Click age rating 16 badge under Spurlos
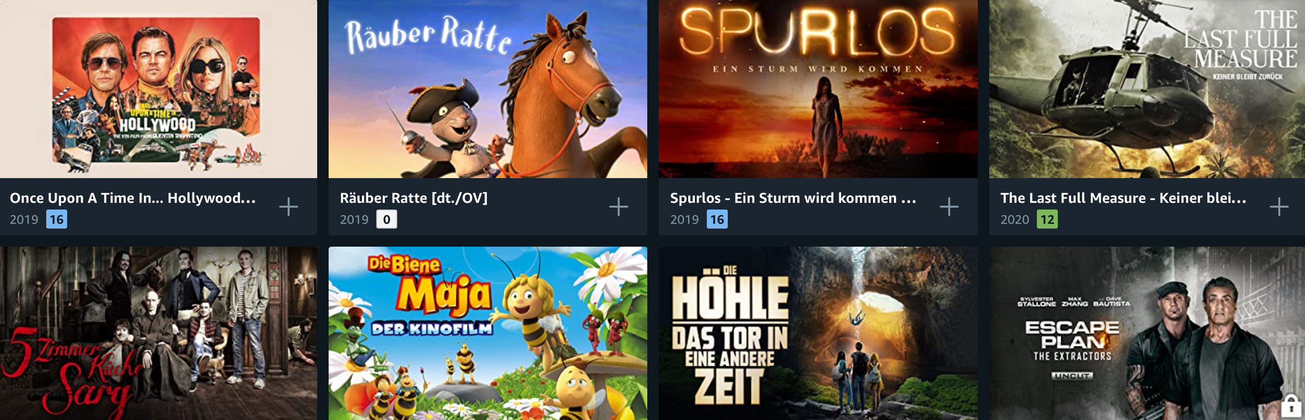 [717, 220]
